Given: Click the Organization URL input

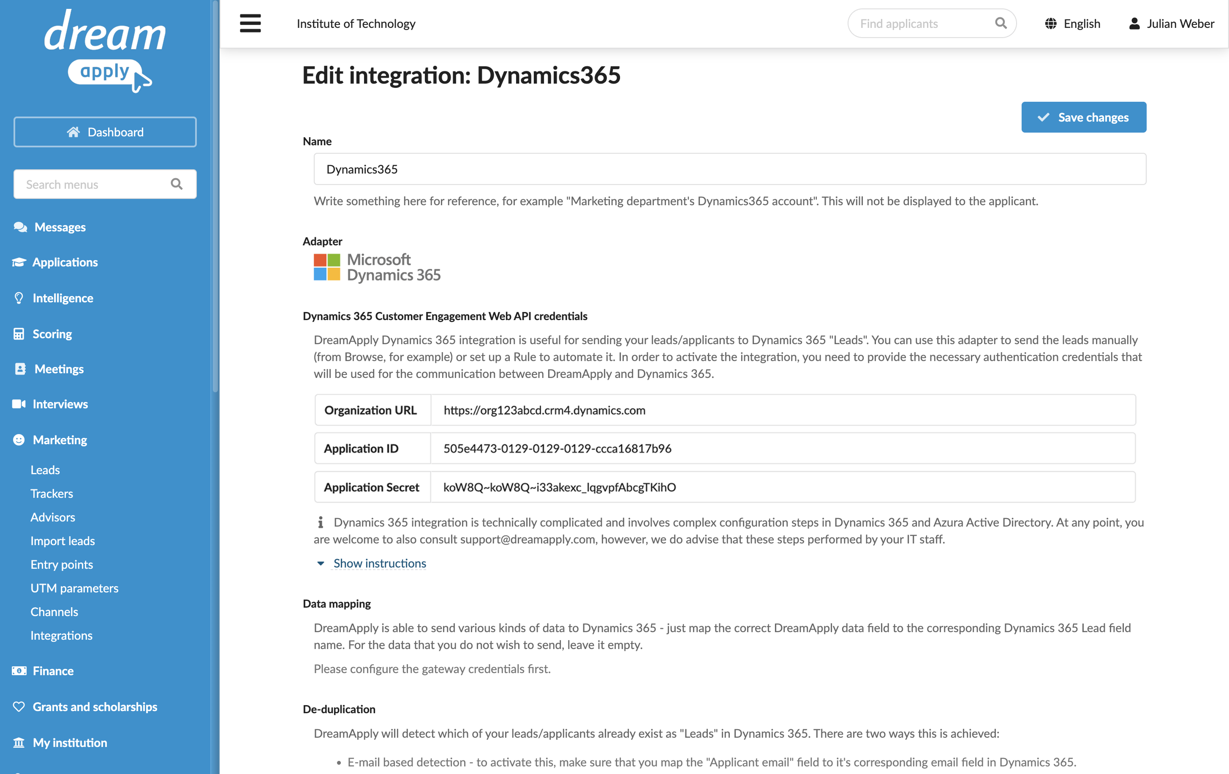Looking at the screenshot, I should (x=783, y=410).
